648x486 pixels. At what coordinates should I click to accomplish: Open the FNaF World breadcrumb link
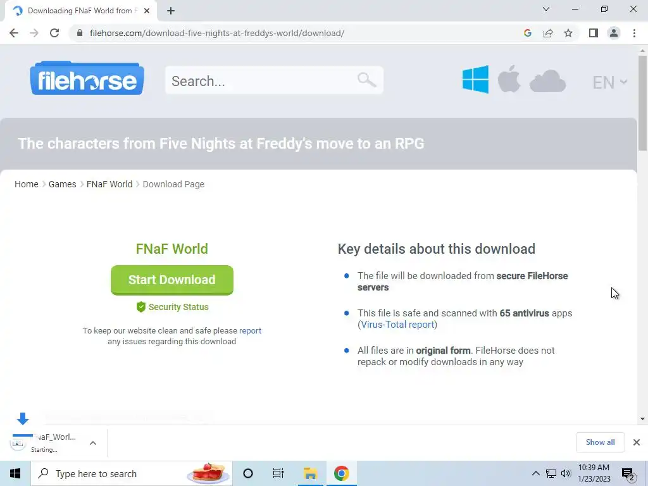109,184
